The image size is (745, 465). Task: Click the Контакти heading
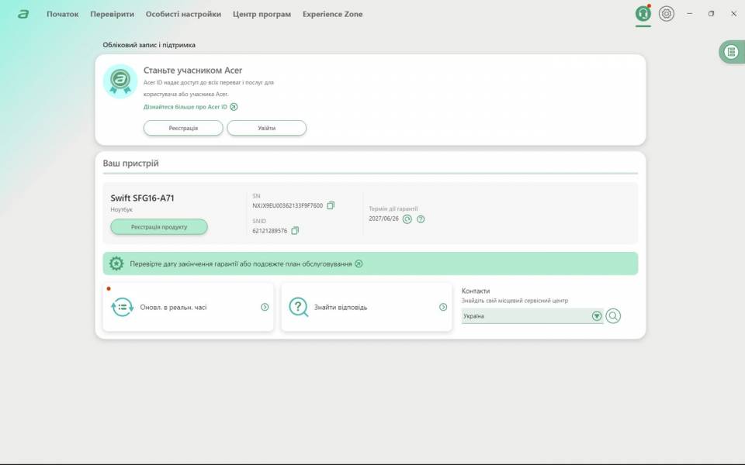pos(476,291)
